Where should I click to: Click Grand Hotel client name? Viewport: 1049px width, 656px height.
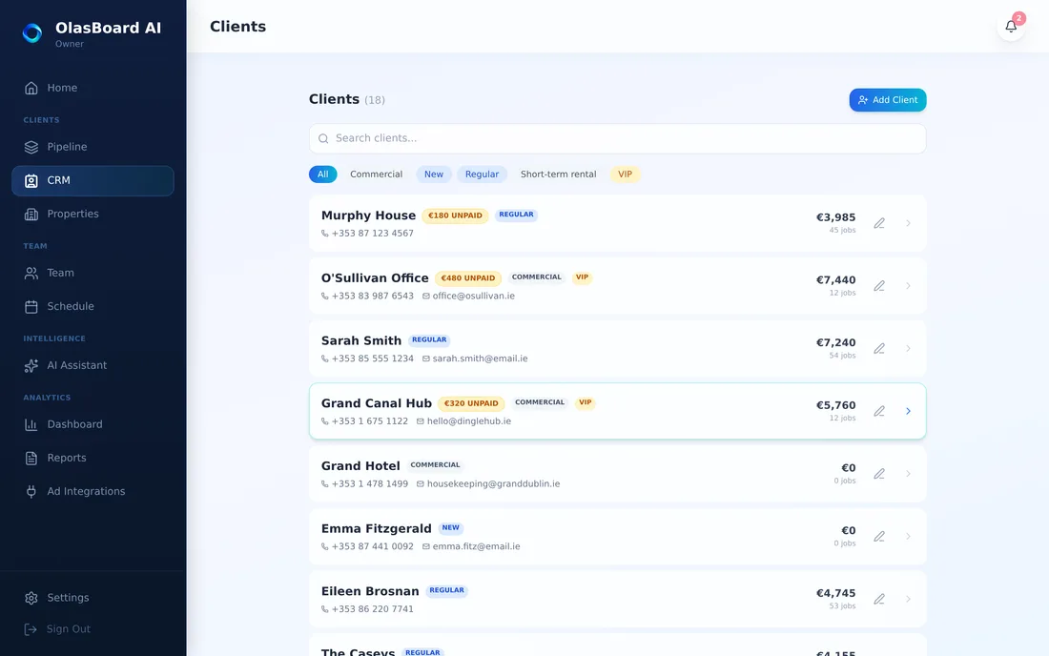click(360, 466)
